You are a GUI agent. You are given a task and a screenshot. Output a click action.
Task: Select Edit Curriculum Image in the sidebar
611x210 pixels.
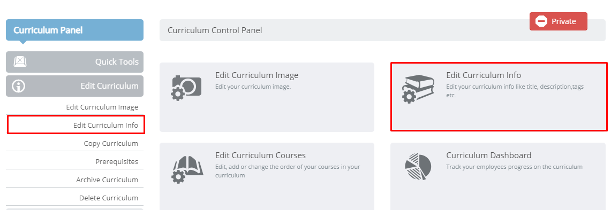[x=102, y=107]
